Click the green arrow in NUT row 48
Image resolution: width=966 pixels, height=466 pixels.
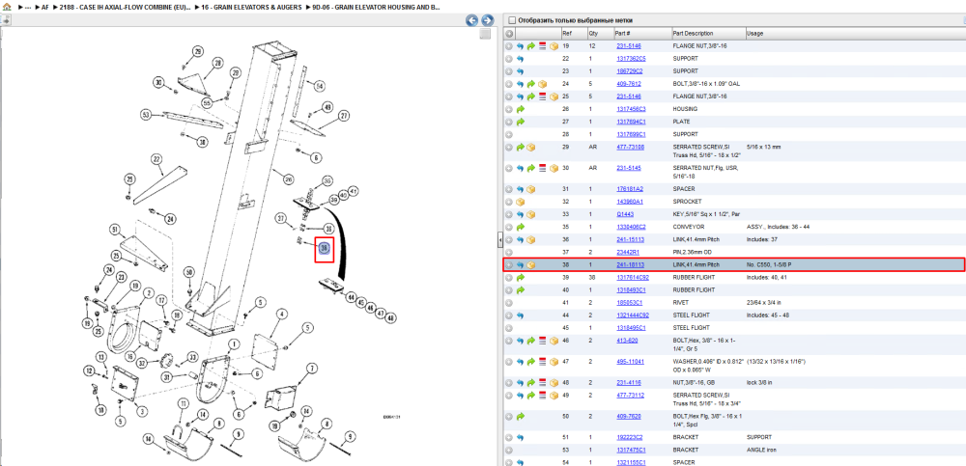(530, 382)
